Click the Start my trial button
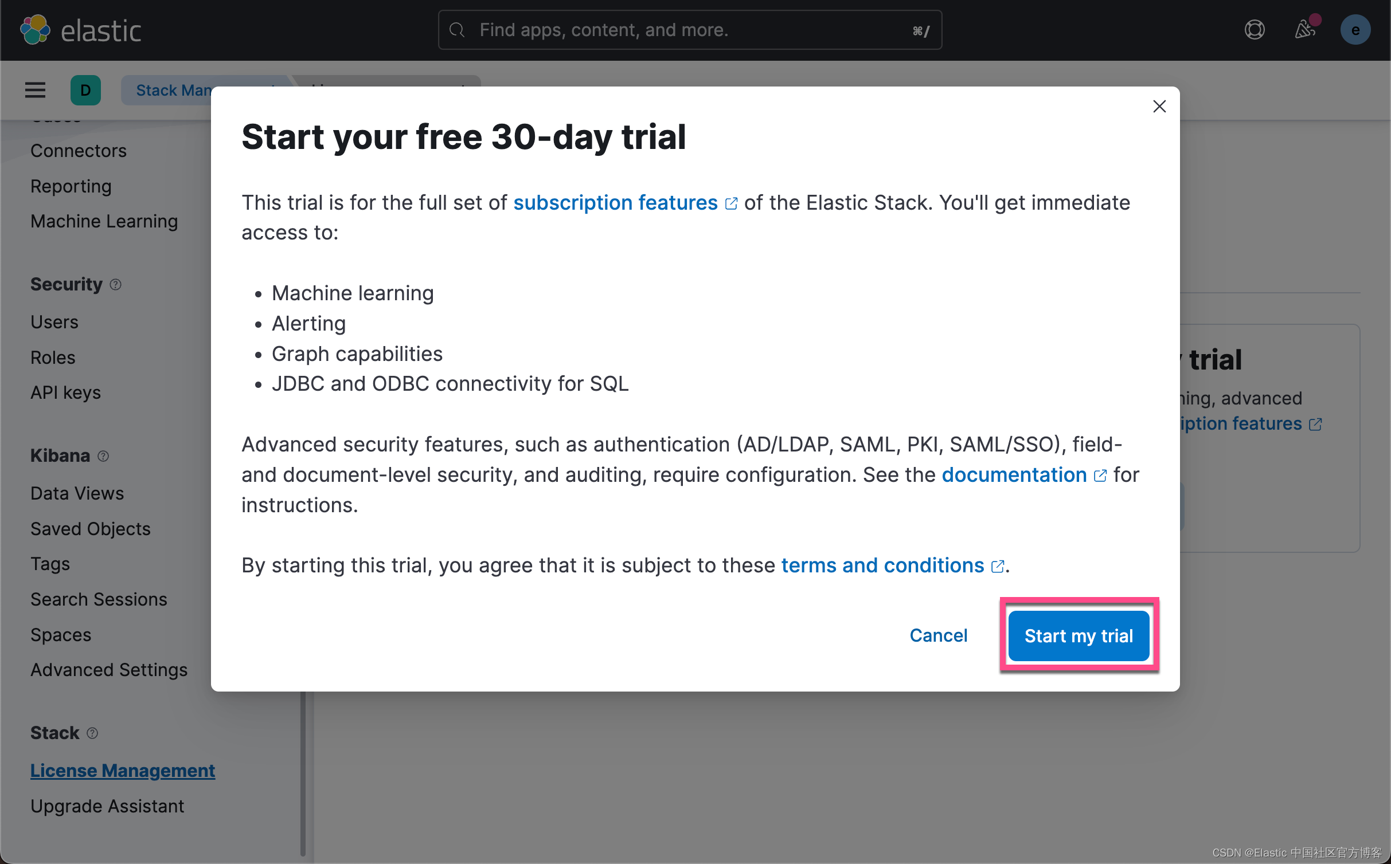This screenshot has width=1391, height=864. (x=1079, y=635)
